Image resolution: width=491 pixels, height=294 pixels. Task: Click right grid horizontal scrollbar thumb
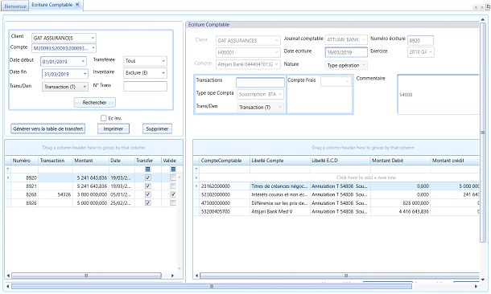point(340,276)
